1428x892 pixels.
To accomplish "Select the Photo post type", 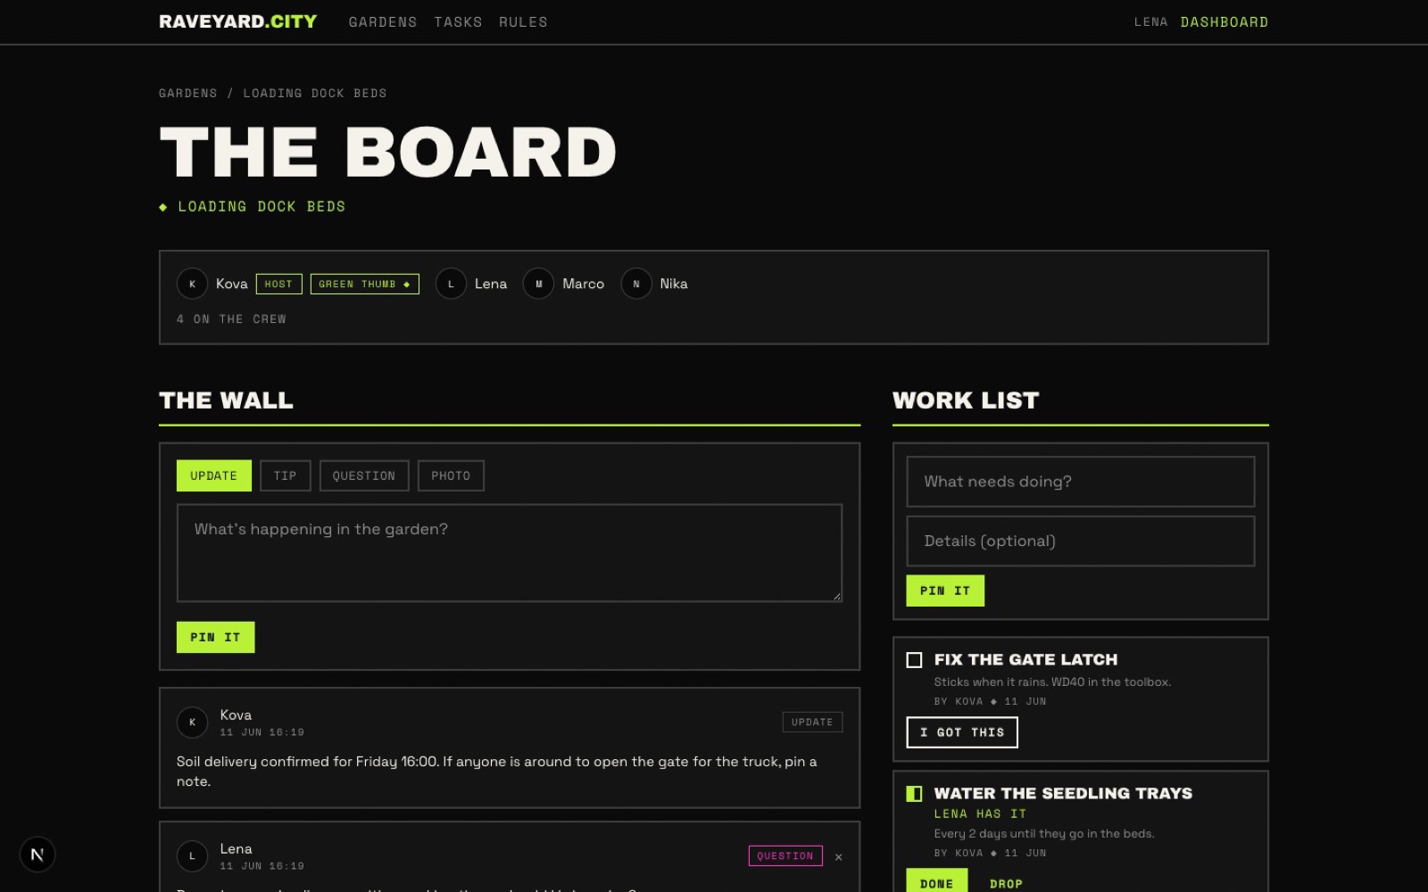I will (x=451, y=475).
